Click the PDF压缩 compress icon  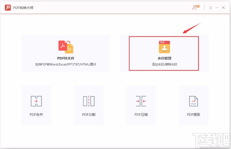(x=141, y=101)
